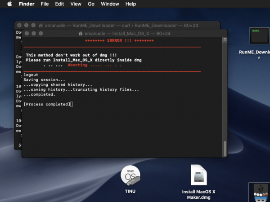The height and width of the screenshot is (202, 270).
Task: Click the split pane icon in Install_Mac_OS_X terminal
Action: [x=225, y=40]
